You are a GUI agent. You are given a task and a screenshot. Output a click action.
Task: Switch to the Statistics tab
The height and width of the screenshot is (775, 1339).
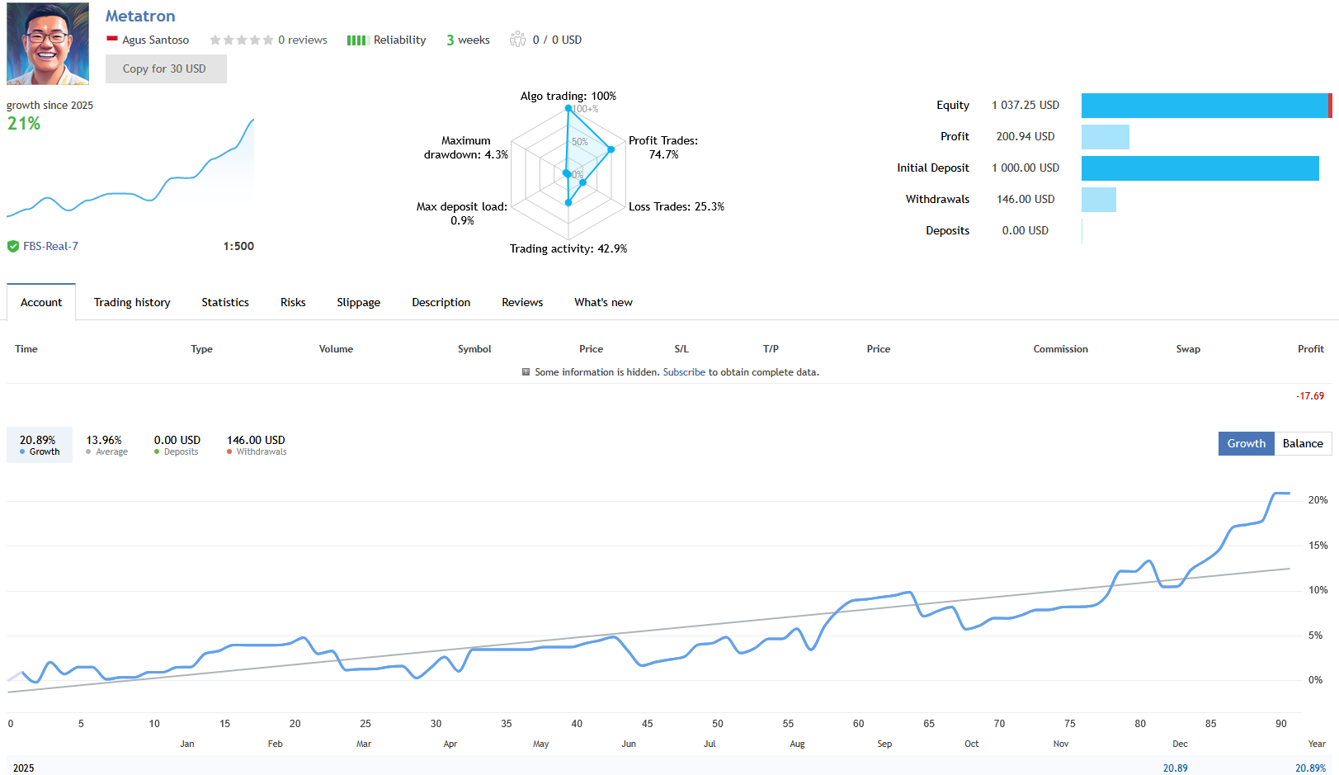(224, 302)
